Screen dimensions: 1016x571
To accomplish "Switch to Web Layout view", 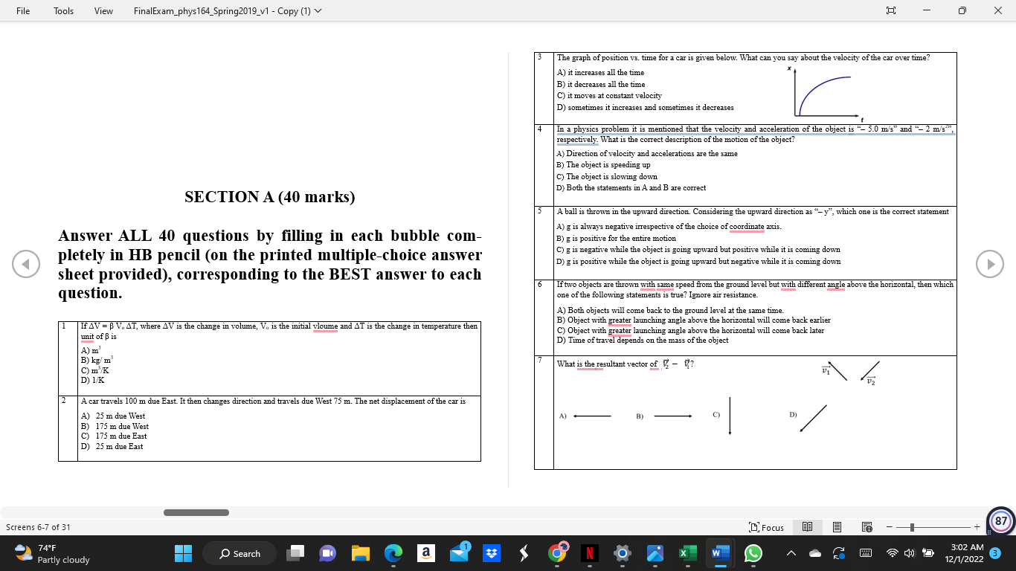I will [867, 527].
